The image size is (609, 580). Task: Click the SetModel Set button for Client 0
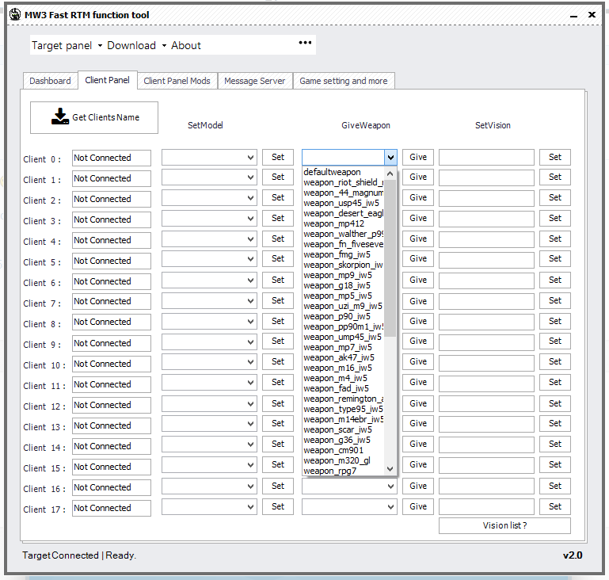click(x=278, y=158)
